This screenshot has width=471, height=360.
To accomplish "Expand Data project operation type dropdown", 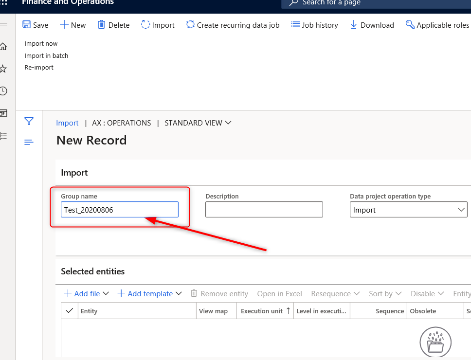I will pos(461,210).
